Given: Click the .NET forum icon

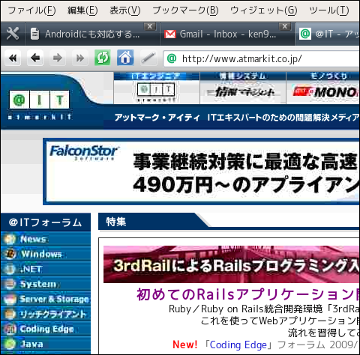Looking at the screenshot, I should [10, 269].
